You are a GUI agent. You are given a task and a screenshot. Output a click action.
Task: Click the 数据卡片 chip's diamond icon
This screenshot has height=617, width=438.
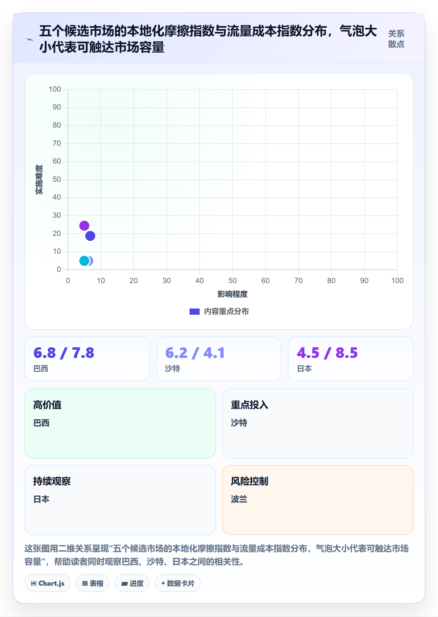tap(163, 583)
